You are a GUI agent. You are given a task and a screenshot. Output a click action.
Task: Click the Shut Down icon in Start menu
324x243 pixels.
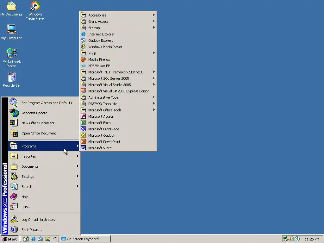pos(14,230)
